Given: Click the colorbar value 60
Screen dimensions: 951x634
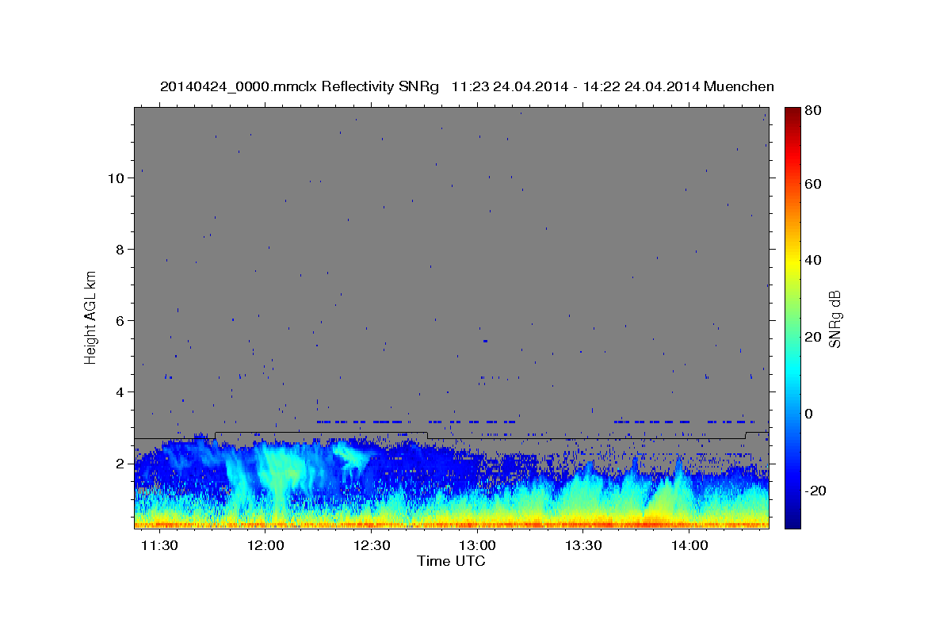Looking at the screenshot, I should click(x=814, y=184).
